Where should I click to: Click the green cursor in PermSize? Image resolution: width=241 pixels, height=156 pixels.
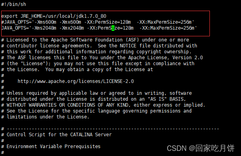tap(113, 28)
